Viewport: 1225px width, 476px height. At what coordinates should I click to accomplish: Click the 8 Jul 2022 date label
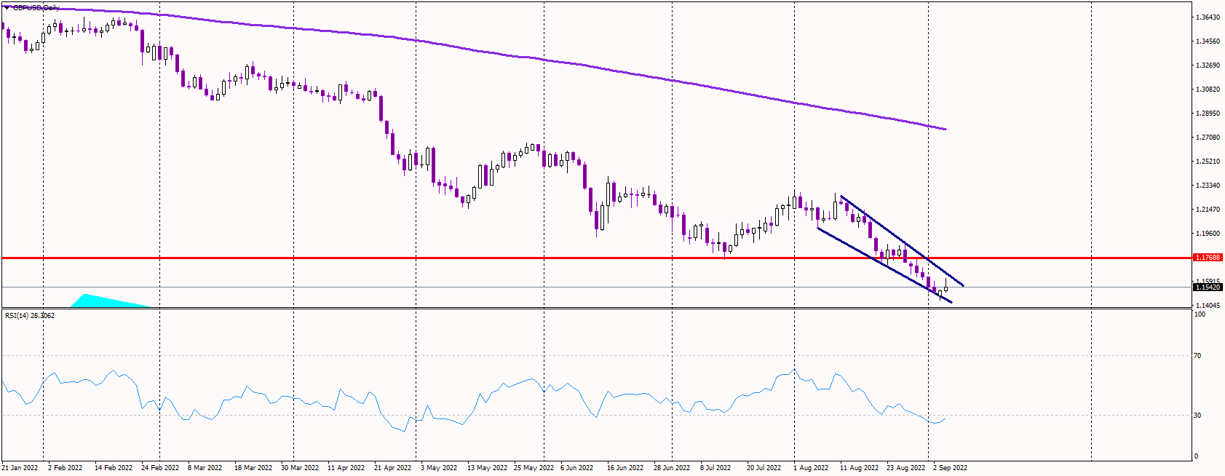pos(715,468)
